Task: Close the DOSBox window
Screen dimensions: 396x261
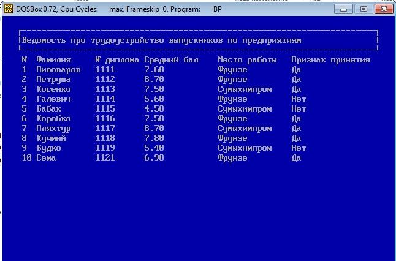Action: [x=383, y=9]
